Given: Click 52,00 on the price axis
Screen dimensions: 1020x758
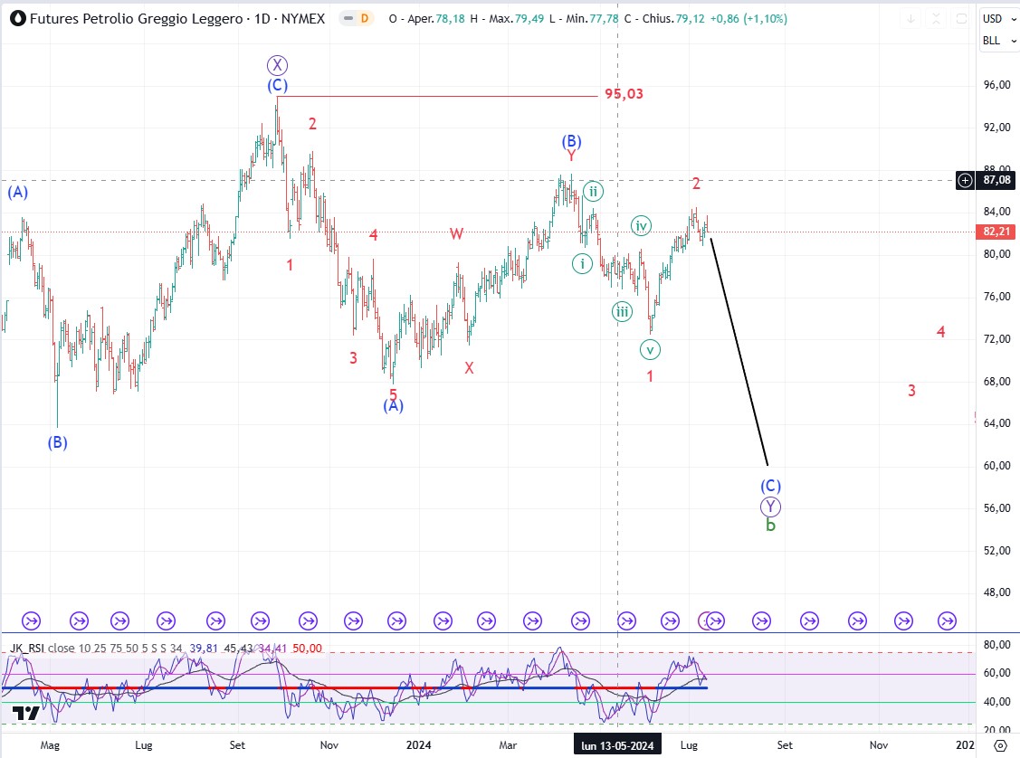Looking at the screenshot, I should 997,550.
